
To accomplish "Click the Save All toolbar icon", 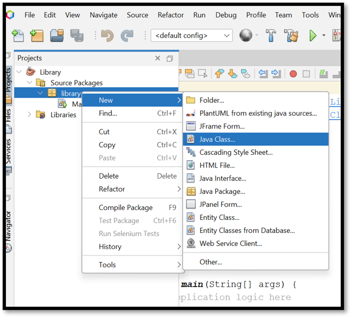I will (x=77, y=35).
